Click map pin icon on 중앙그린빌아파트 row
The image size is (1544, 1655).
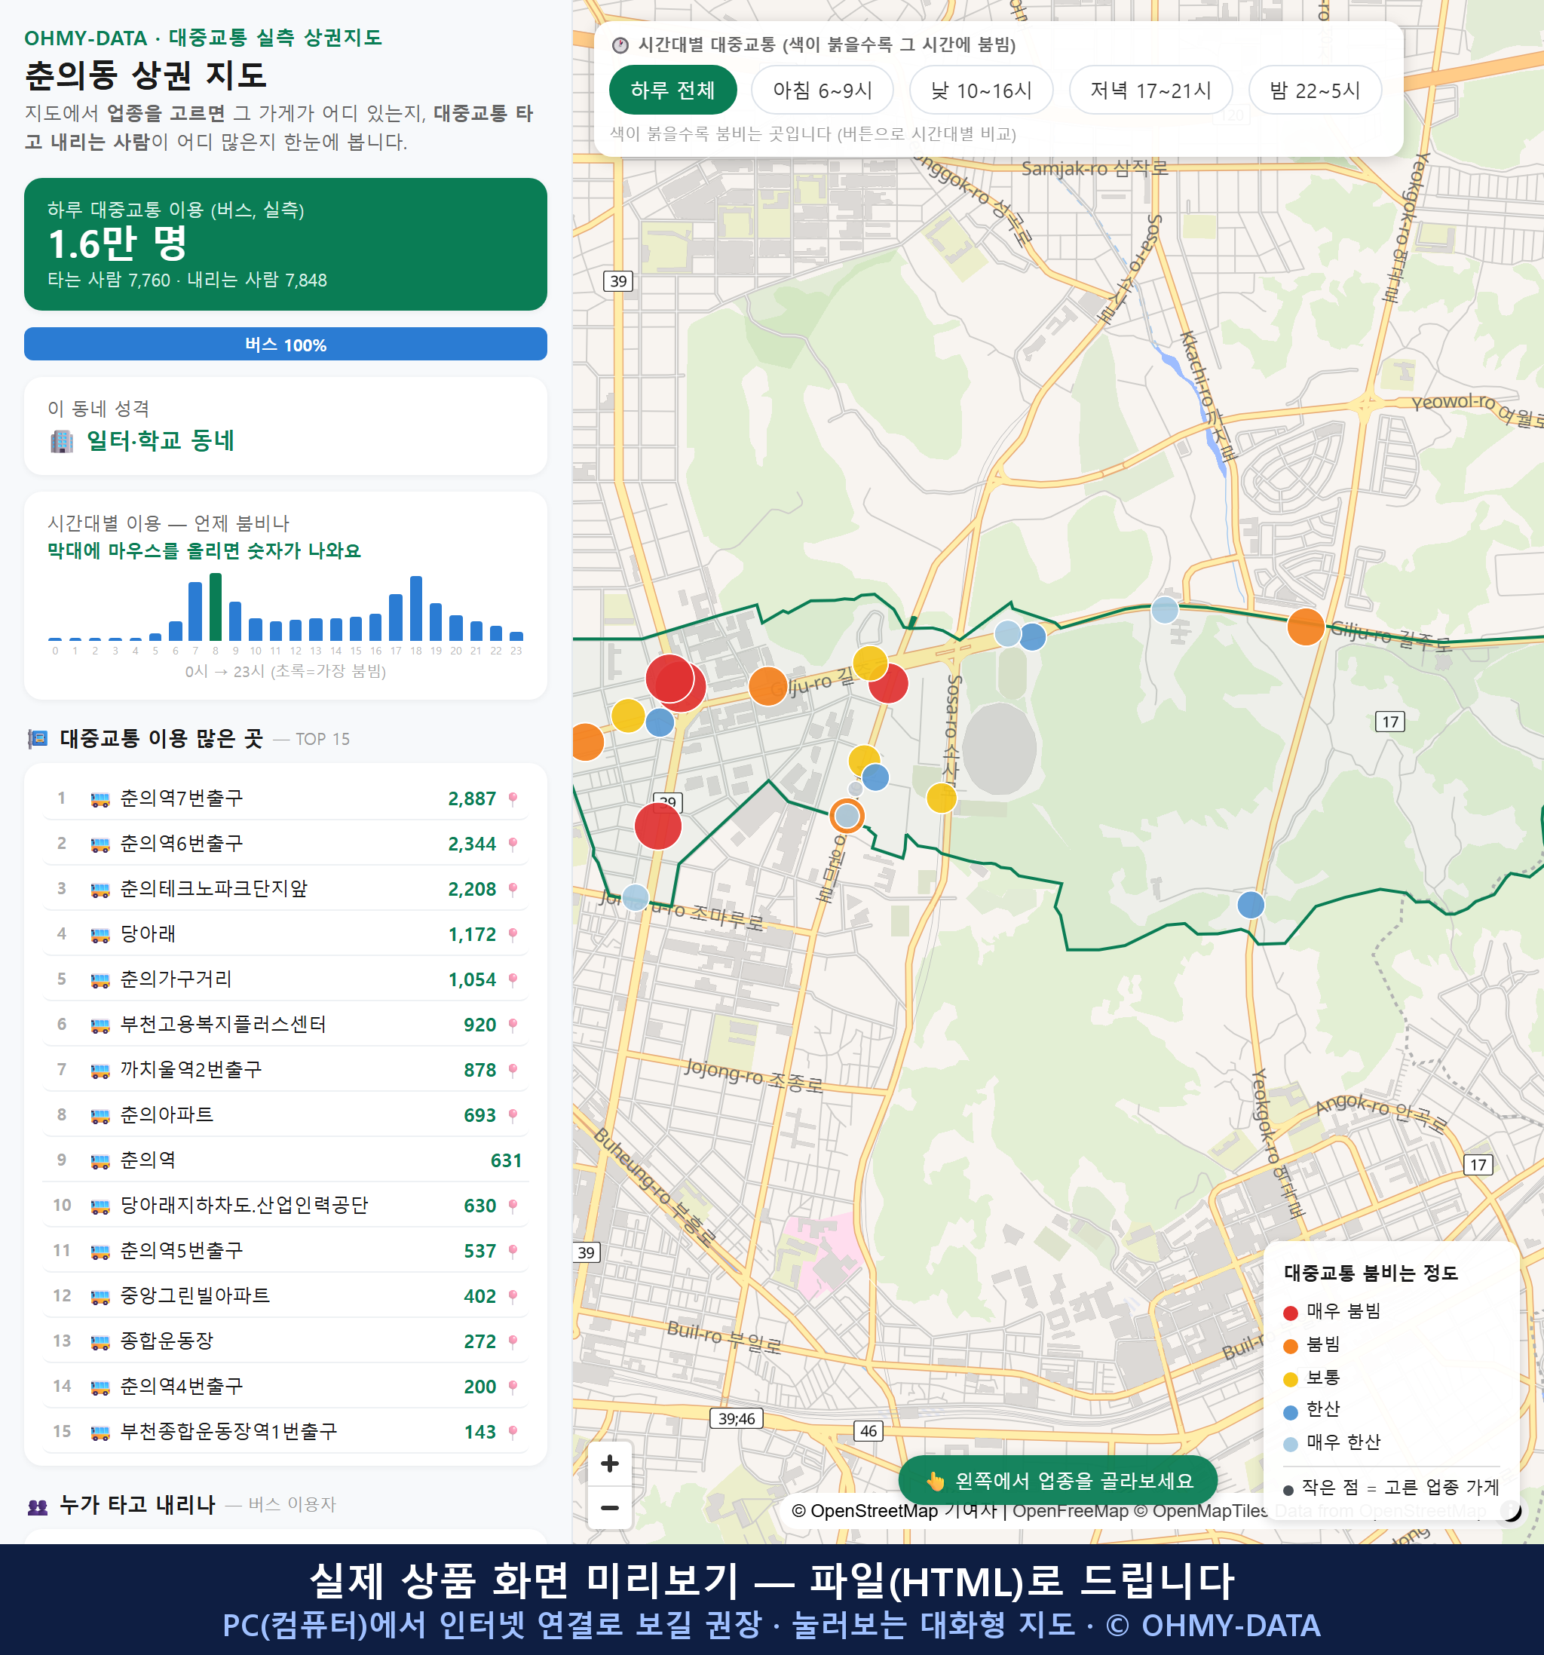click(x=513, y=1297)
